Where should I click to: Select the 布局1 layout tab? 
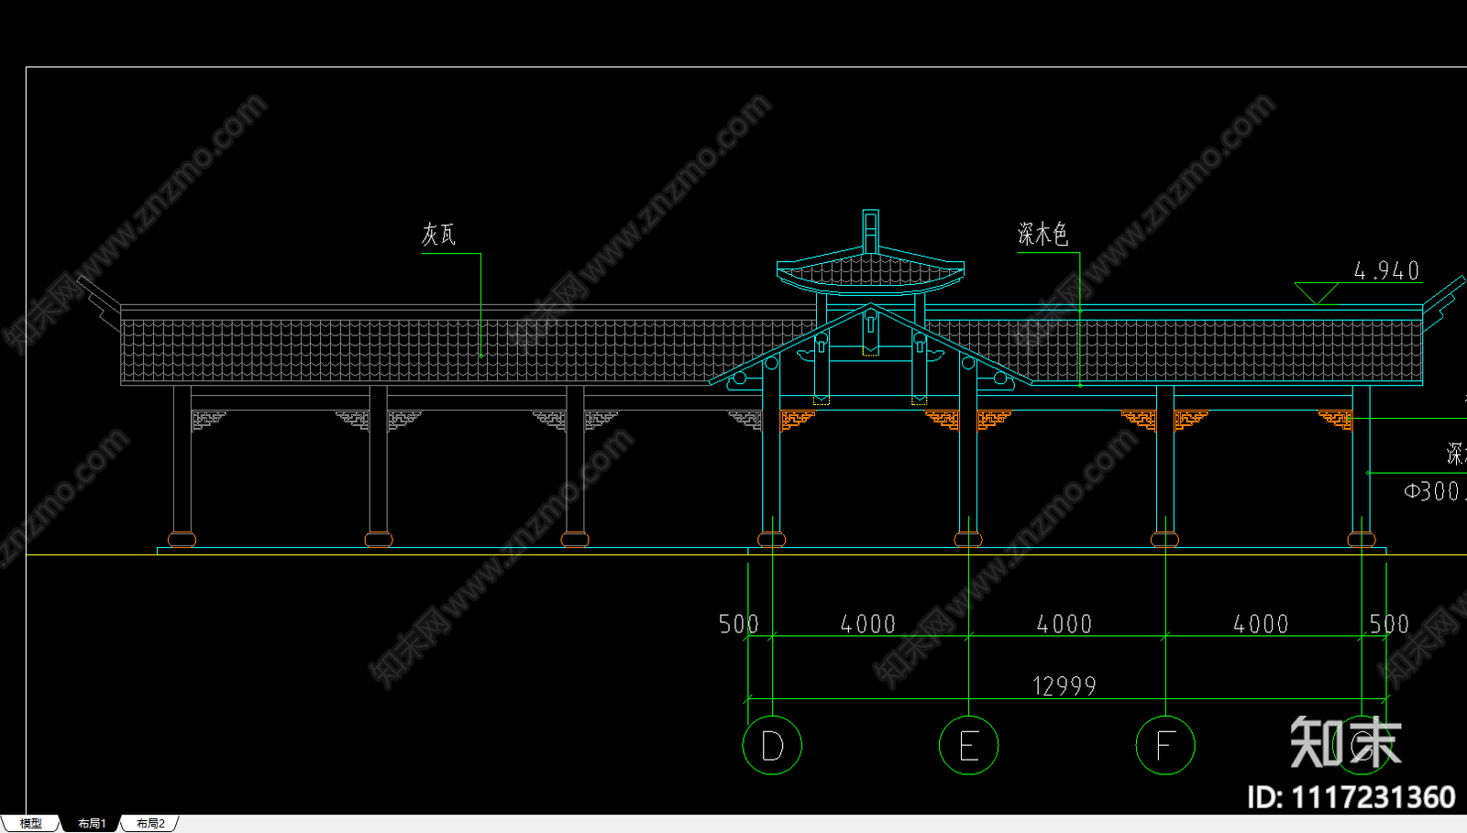click(x=92, y=824)
